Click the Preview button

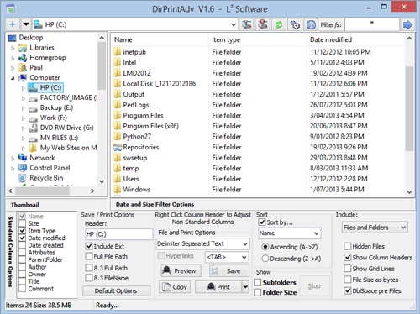click(x=181, y=270)
